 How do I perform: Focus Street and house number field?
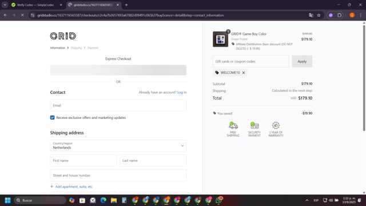click(118, 176)
